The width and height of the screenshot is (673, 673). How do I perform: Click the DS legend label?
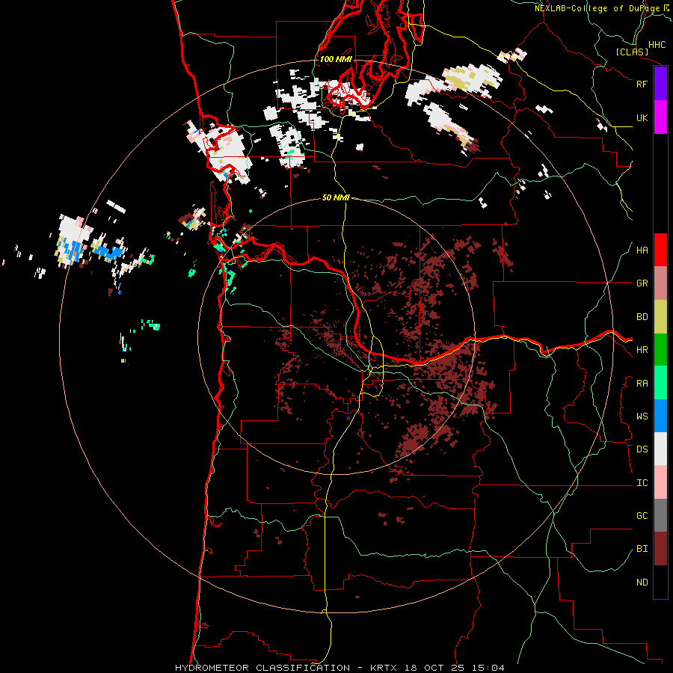(x=642, y=449)
